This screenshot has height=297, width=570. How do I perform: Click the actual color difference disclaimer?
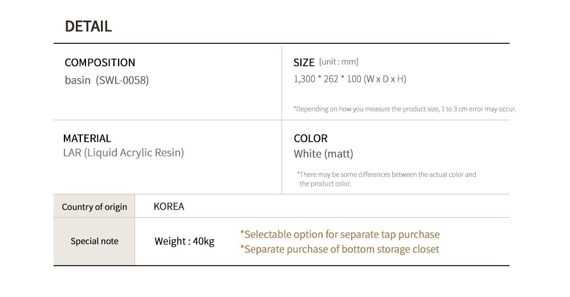tap(386, 179)
